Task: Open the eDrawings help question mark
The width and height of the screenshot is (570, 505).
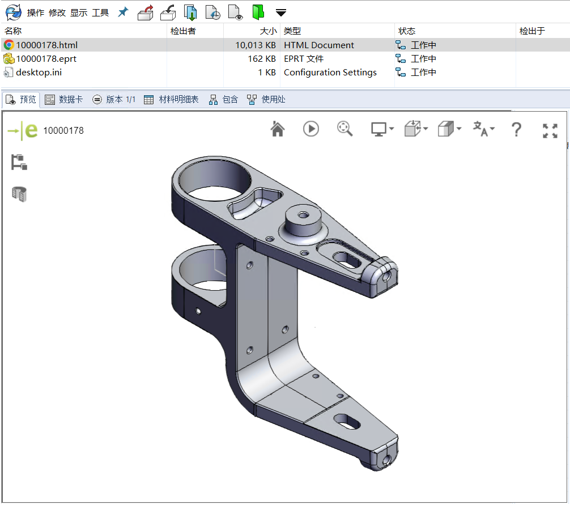Action: pos(516,129)
